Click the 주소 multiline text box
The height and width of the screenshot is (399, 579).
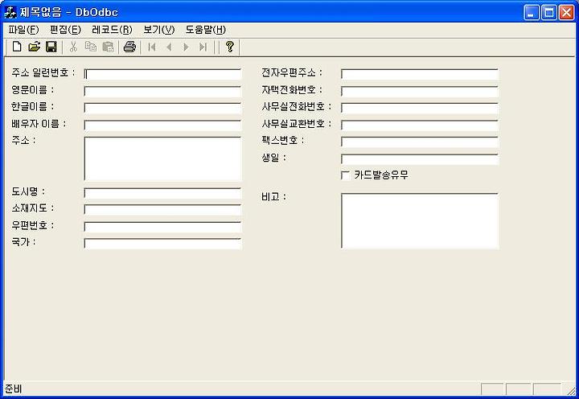(x=162, y=158)
